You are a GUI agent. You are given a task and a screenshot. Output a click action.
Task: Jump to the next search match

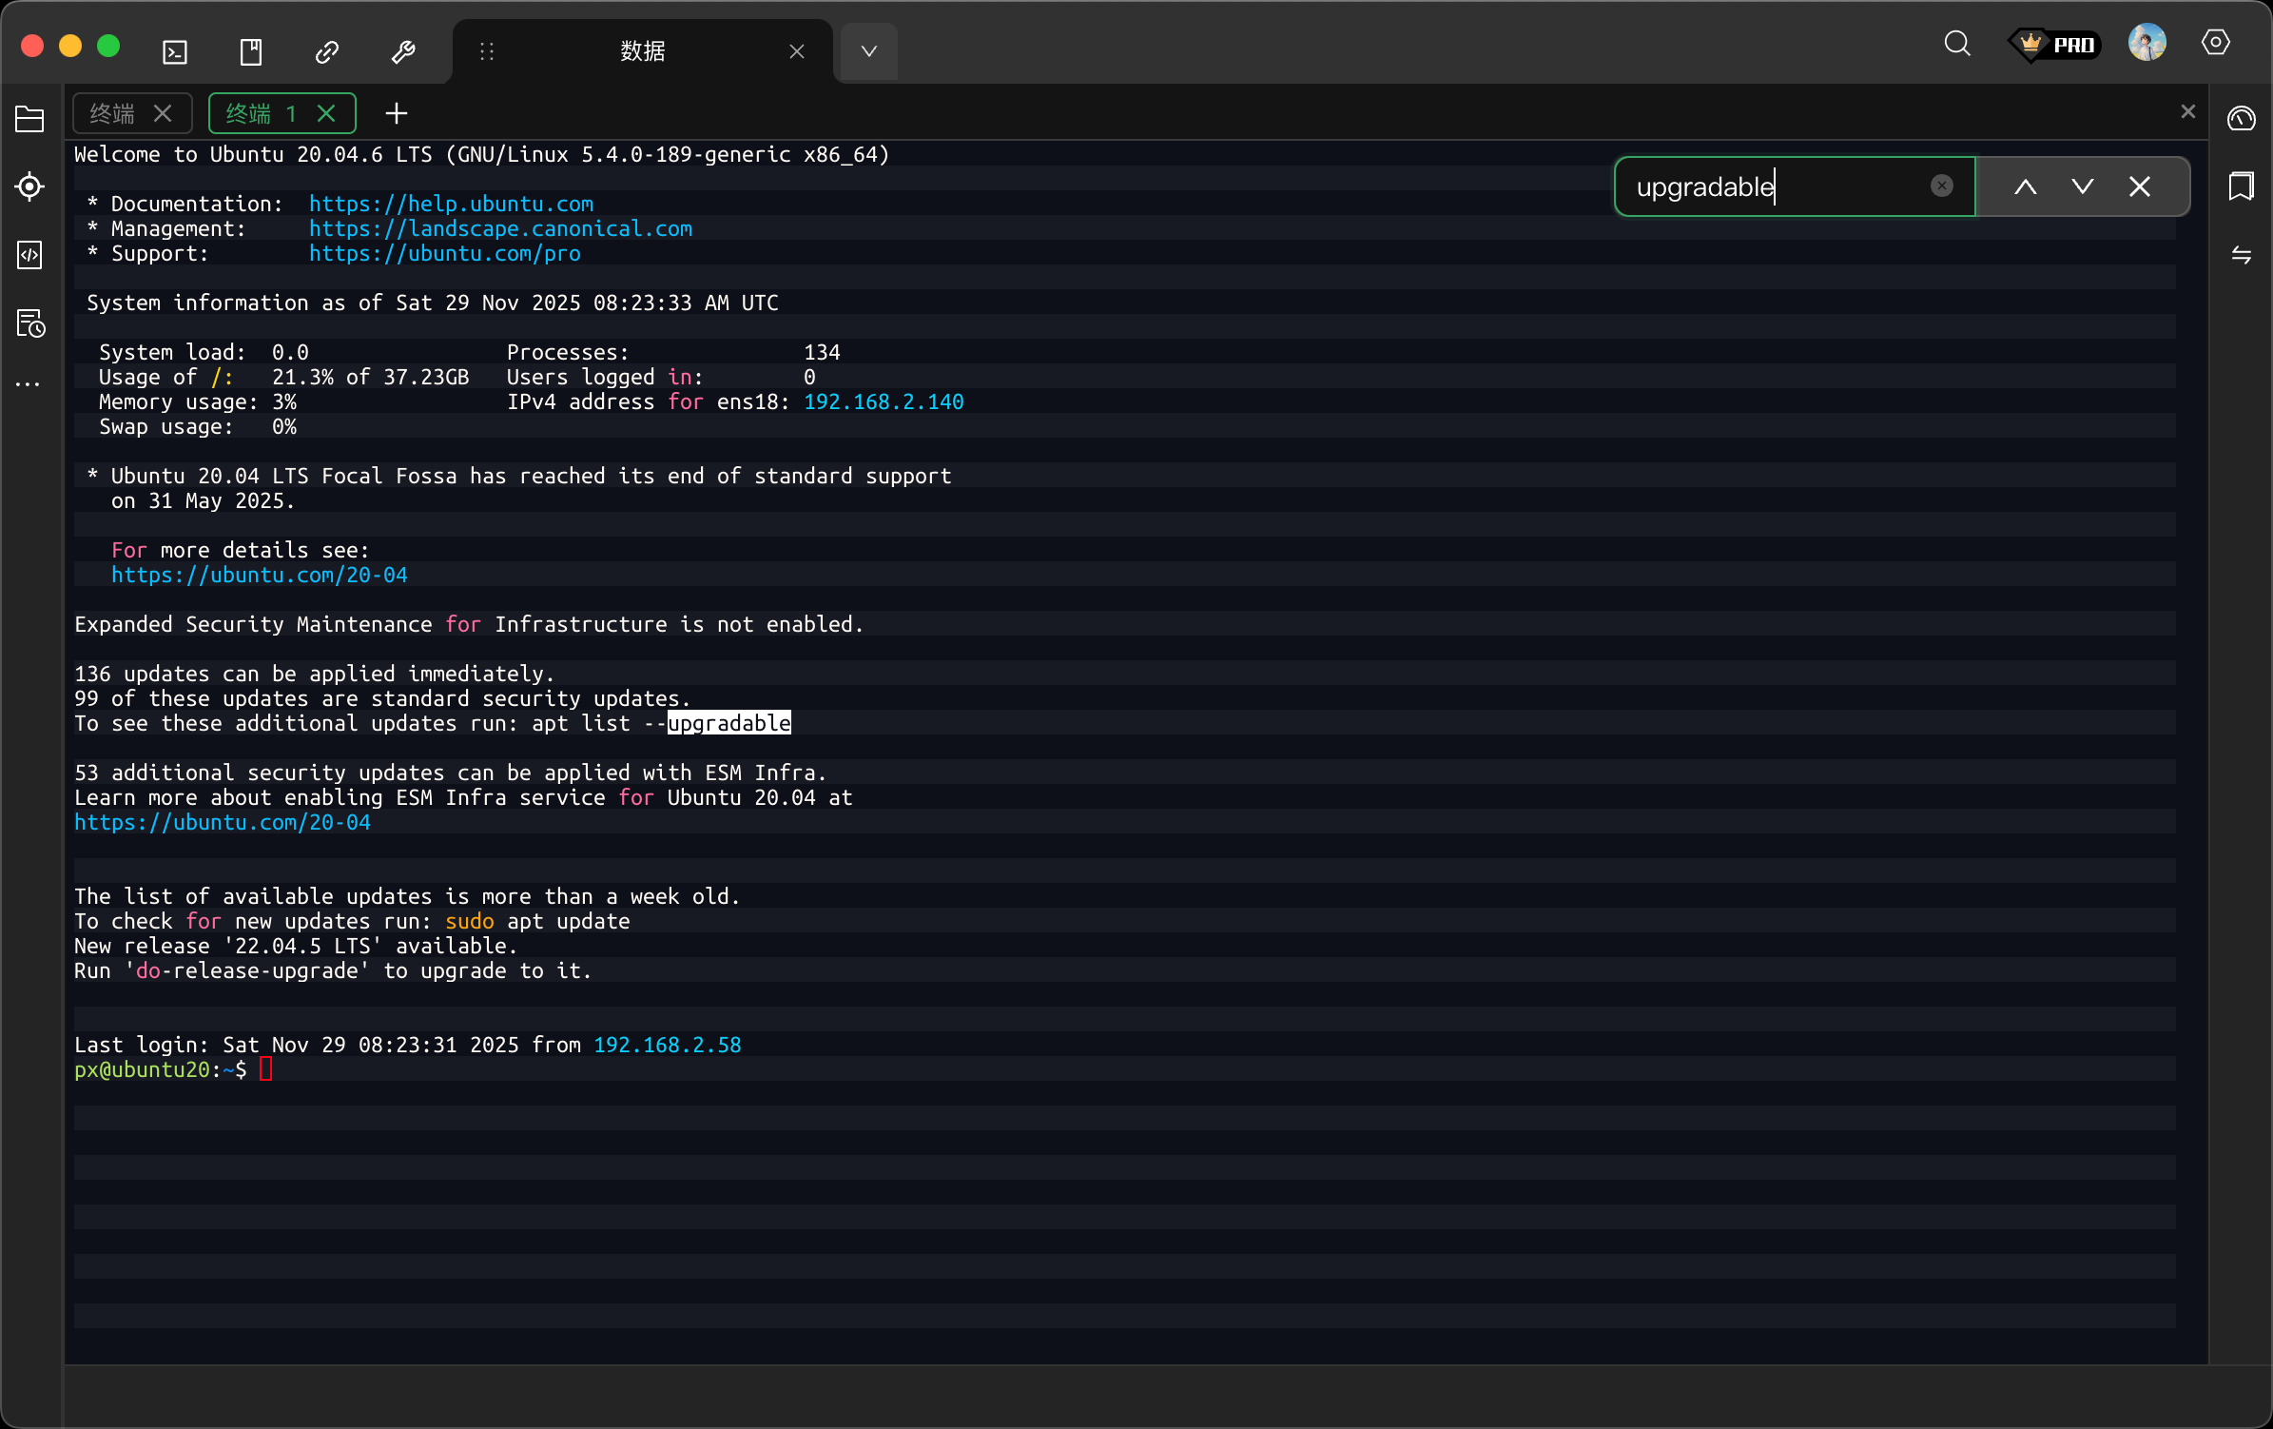coord(2083,186)
